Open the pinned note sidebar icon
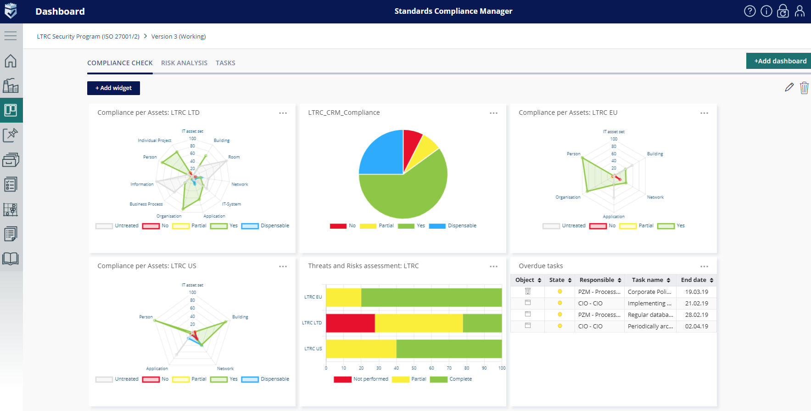 tap(11, 135)
